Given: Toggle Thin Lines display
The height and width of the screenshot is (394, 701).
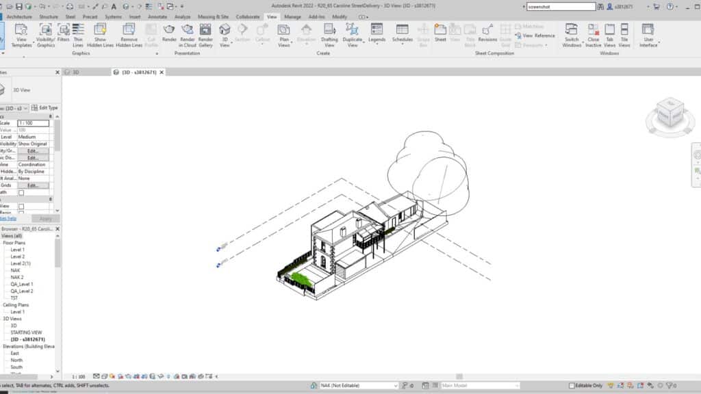Looking at the screenshot, I should [x=78, y=36].
